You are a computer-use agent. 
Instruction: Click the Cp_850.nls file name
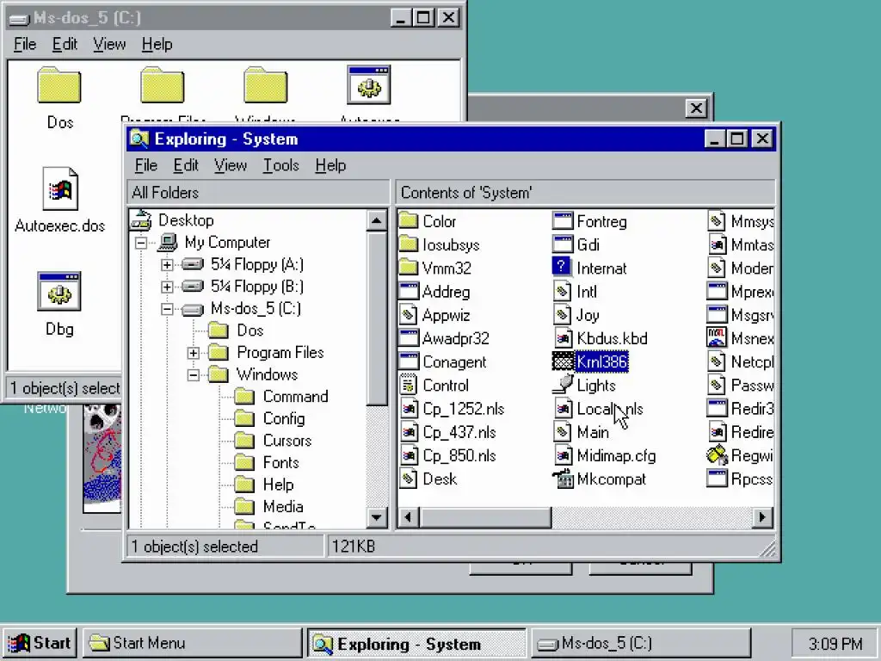tap(459, 456)
